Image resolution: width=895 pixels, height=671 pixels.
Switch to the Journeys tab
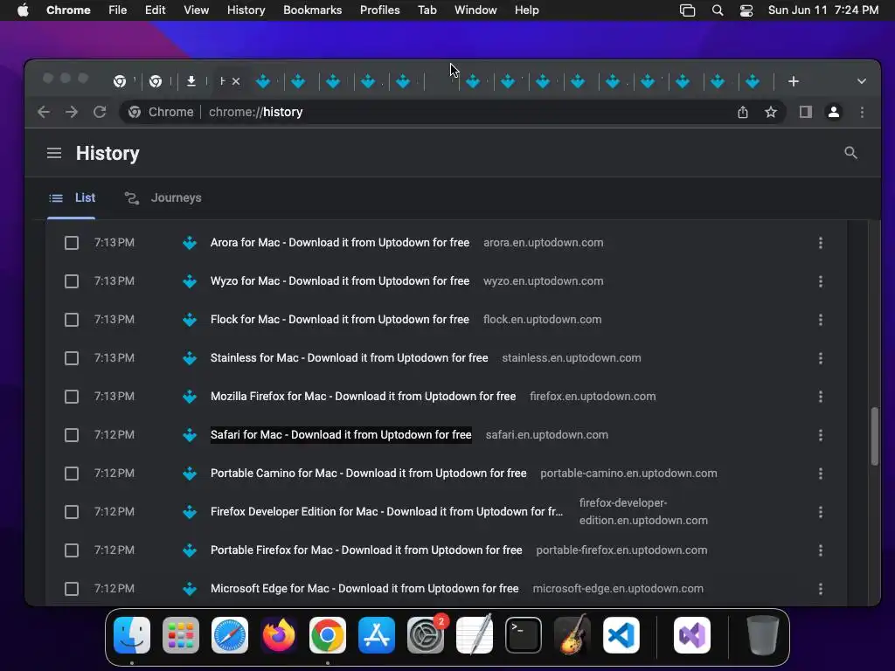(x=163, y=198)
